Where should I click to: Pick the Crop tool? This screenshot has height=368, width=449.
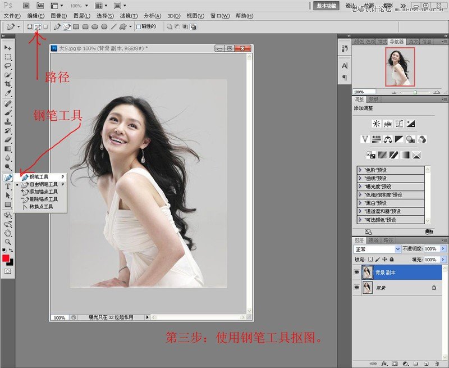tap(8, 83)
